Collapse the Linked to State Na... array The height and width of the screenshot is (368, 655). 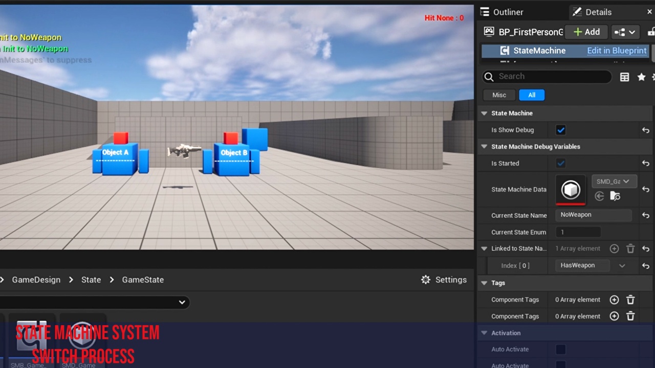click(484, 249)
